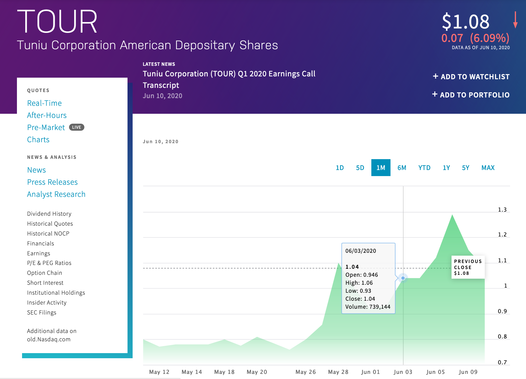Viewport: 526px width, 379px height.
Task: Click the TOUR ticker symbol heading
Action: coord(57,21)
